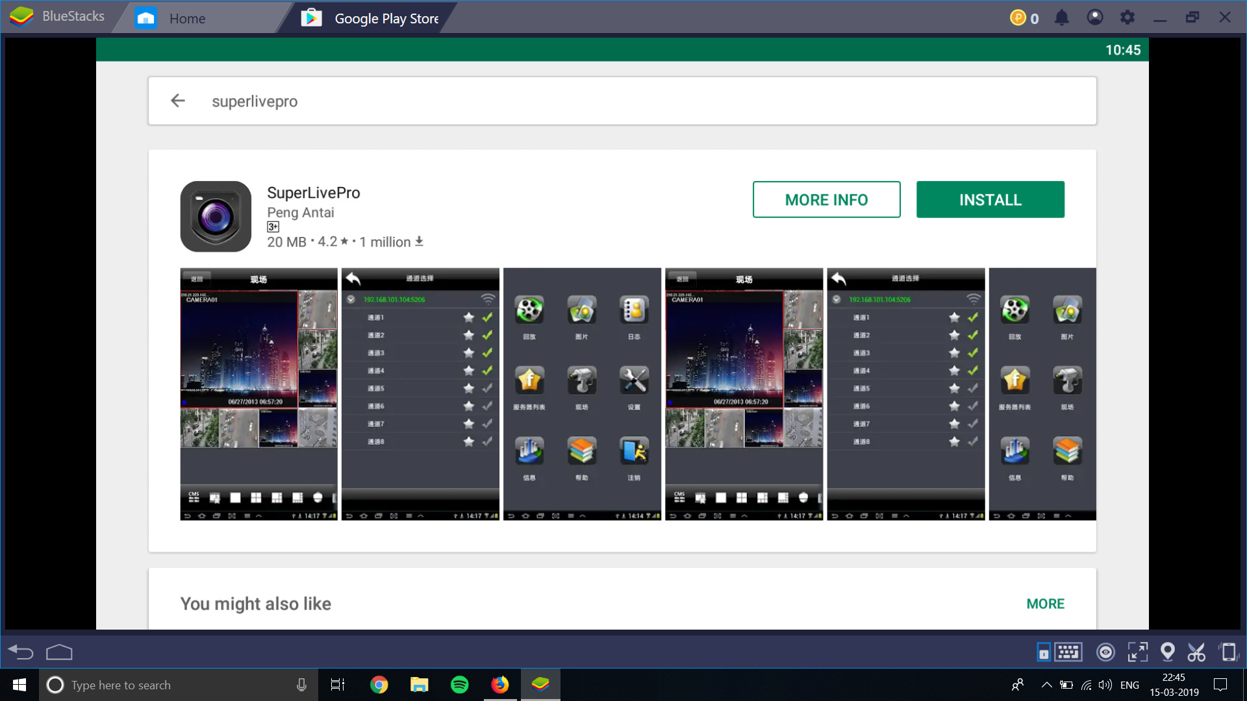Open the BlueStacks account profile icon
Screen dimensions: 1247x701
[1095, 18]
